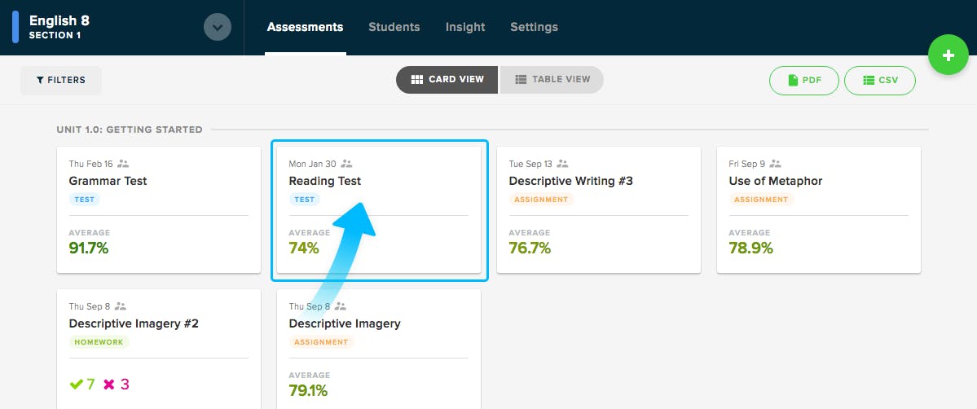This screenshot has height=409, width=977.
Task: Go to the Settings tab
Action: coord(534,27)
